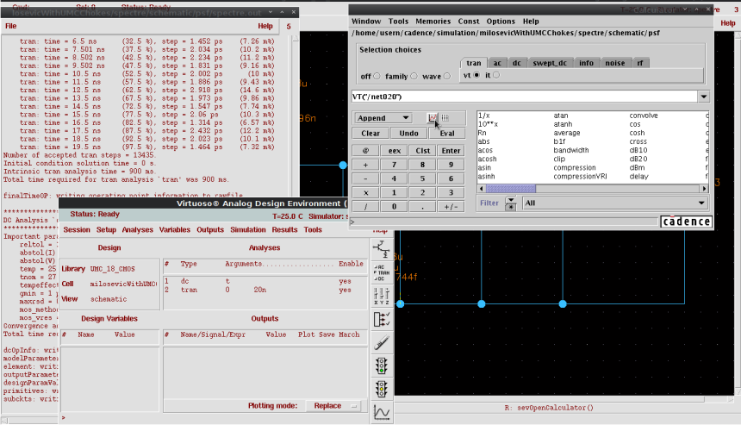Click the calculator print table icon

(445, 118)
